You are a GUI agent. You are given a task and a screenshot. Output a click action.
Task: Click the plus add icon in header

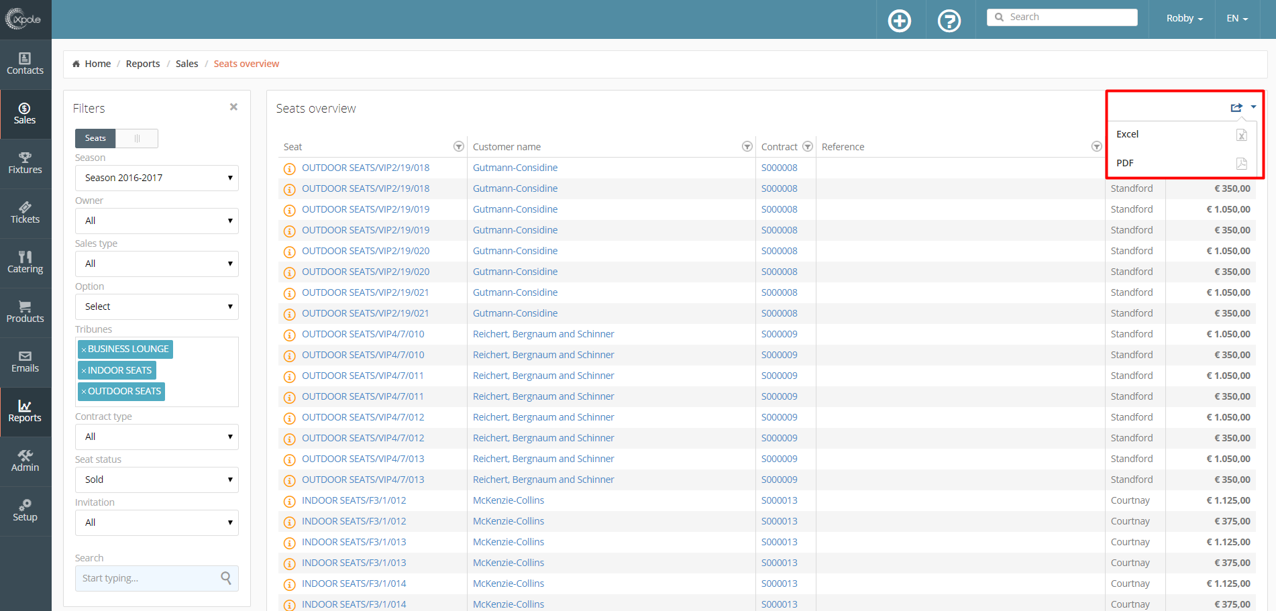(x=900, y=21)
